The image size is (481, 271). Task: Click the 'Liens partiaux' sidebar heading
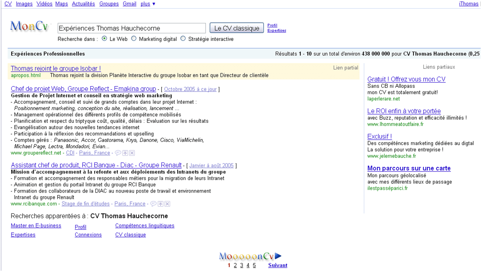click(x=439, y=67)
